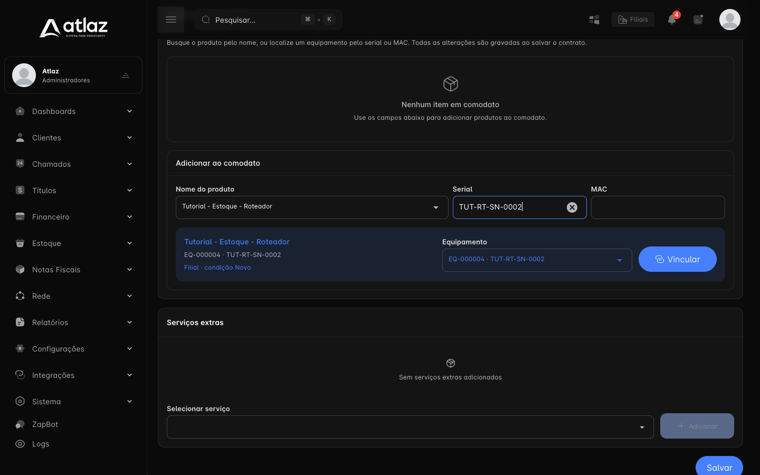The image size is (760, 475).
Task: Click the Filiais button
Action: tap(633, 20)
